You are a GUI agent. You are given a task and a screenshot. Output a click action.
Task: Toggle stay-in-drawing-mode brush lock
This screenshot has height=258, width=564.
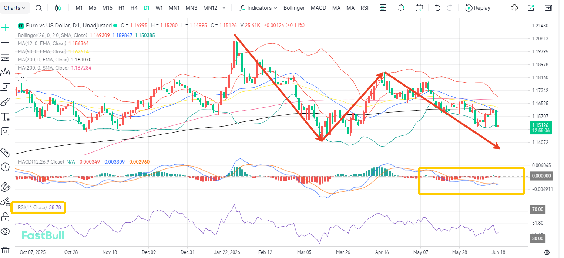tap(5, 202)
